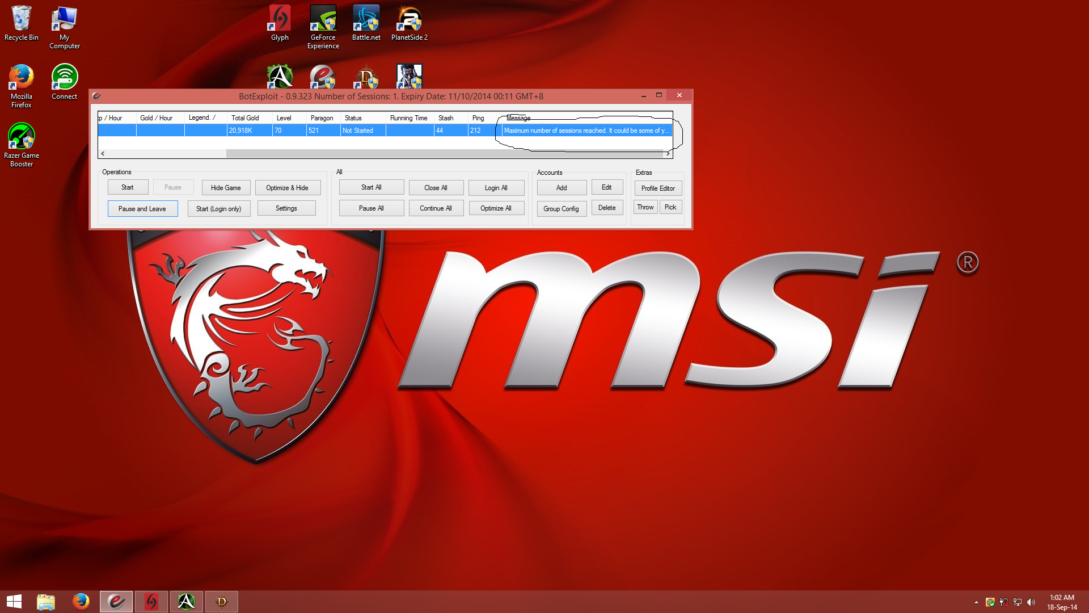This screenshot has width=1089, height=613.
Task: Open the Settings button
Action: click(286, 208)
